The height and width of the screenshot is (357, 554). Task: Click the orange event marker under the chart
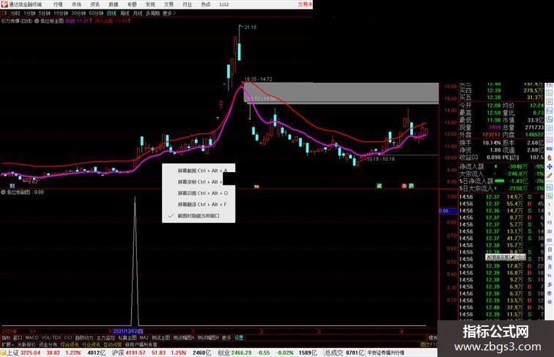[257, 186]
